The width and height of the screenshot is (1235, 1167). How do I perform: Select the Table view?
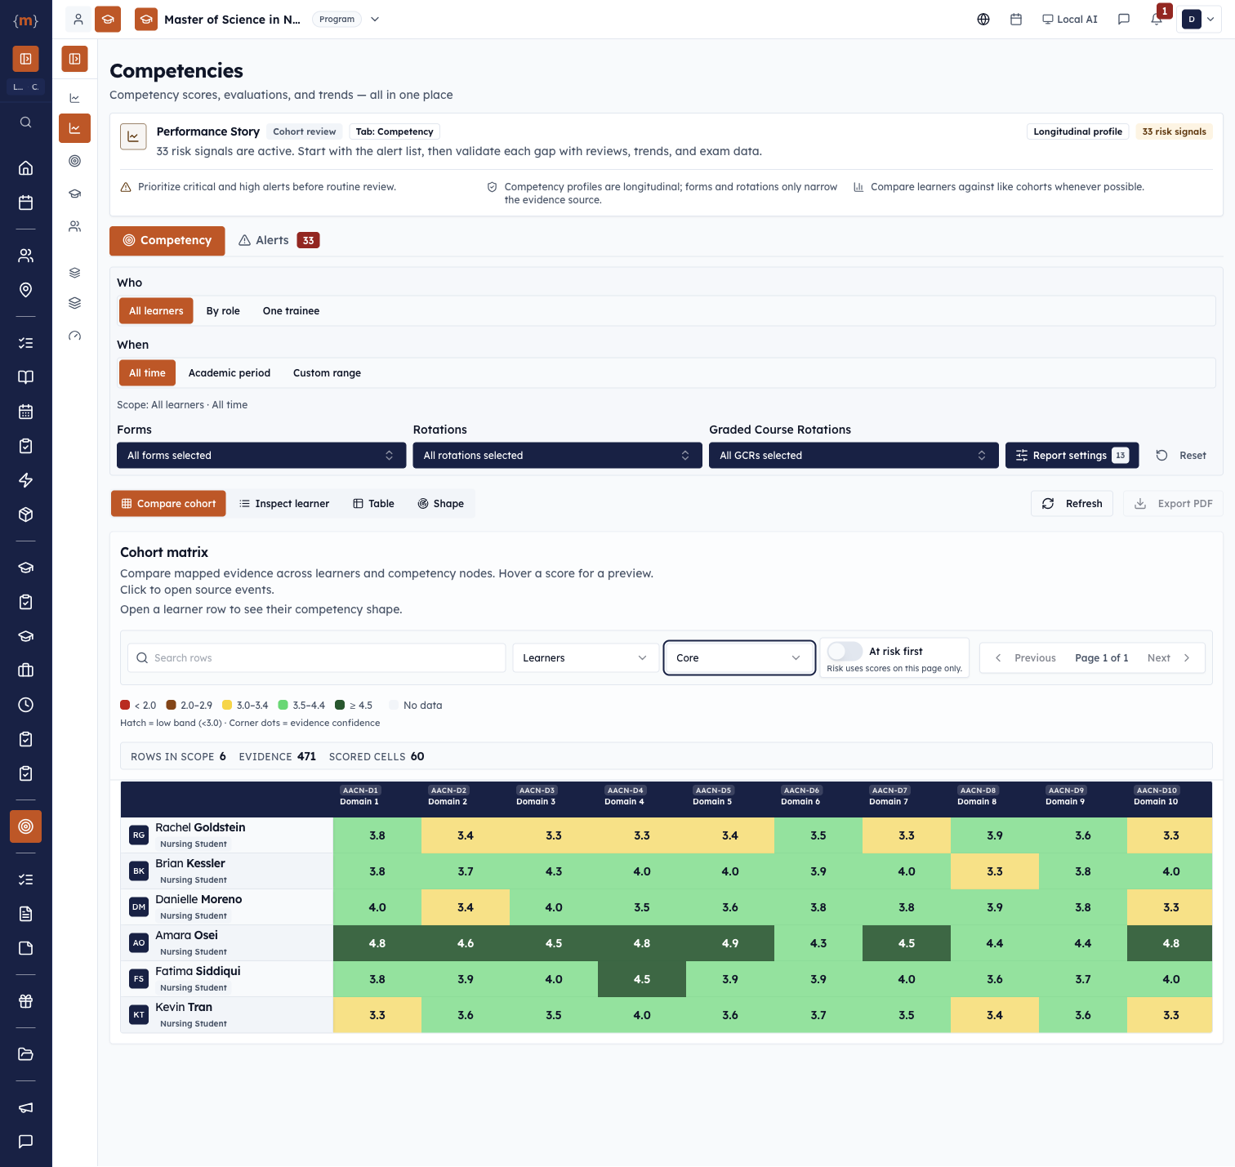(373, 504)
